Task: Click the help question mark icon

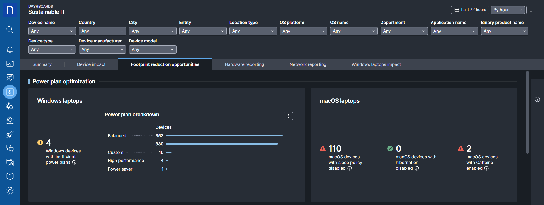Action: (x=537, y=99)
